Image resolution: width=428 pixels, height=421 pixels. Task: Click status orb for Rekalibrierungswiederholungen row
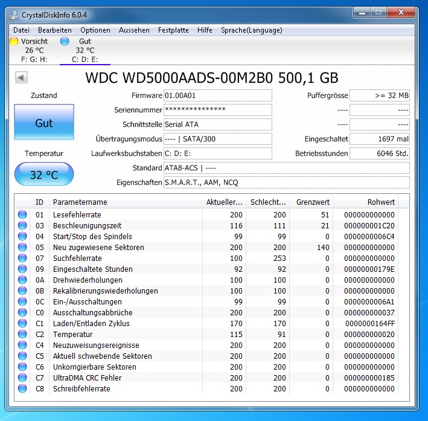click(x=22, y=291)
